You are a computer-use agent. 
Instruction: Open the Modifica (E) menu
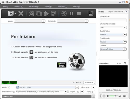point(18,7)
